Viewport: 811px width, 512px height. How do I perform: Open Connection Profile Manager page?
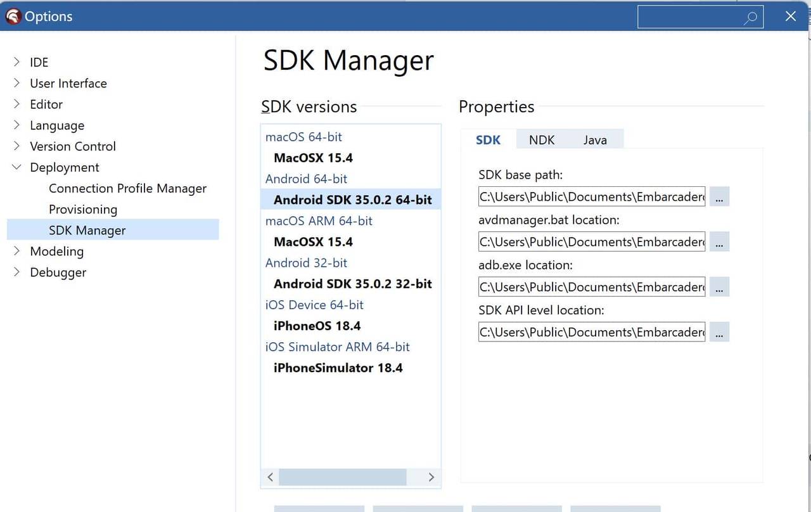(127, 188)
